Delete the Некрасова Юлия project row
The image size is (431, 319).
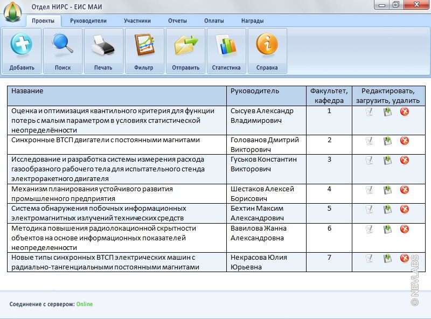pyautogui.click(x=405, y=258)
